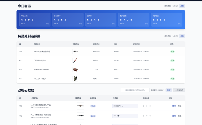Screen dimensions: 202x125
Task: Click the M250 gun code text box
Action: tap(125, 106)
